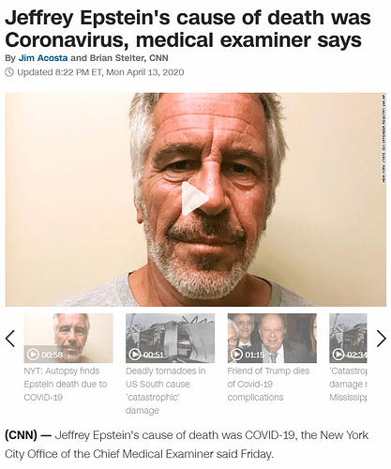Play the 00:58 Epstein autopsy video
Viewport: 391px width, 469px height.
(x=33, y=355)
